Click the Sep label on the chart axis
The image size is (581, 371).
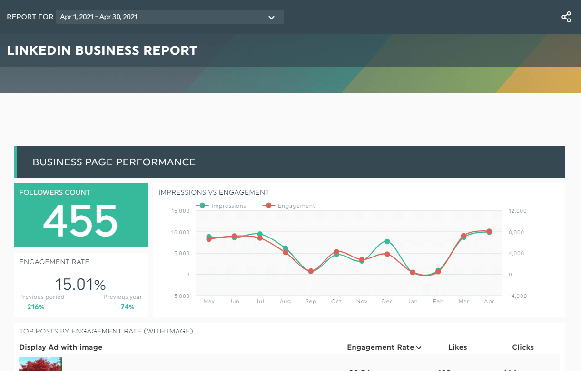click(x=311, y=301)
